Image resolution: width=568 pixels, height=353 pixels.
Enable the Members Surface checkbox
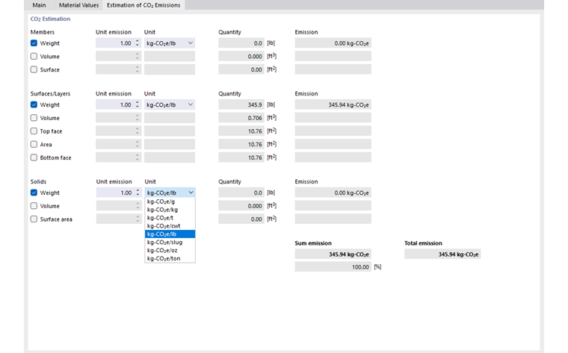point(34,69)
